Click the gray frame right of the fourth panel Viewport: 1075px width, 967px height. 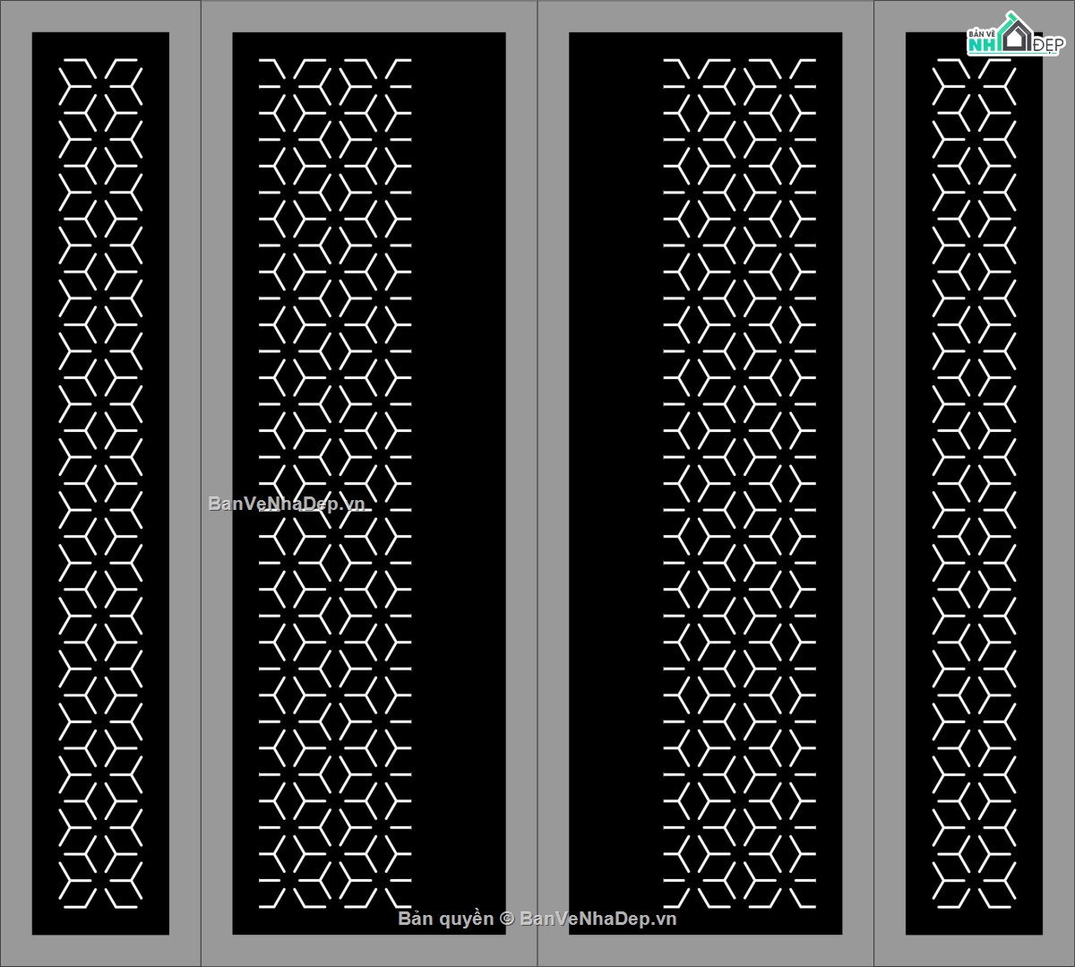[x=1059, y=484]
